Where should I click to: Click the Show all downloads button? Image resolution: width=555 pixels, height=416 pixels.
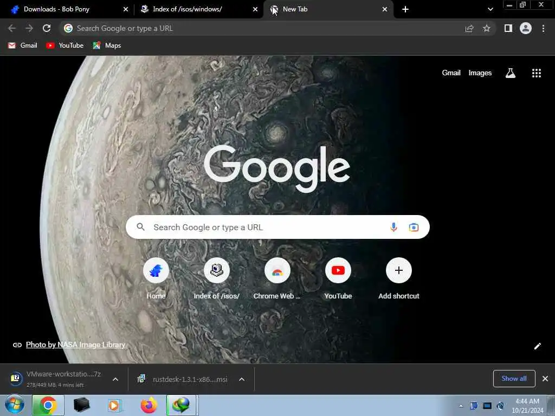pos(514,379)
